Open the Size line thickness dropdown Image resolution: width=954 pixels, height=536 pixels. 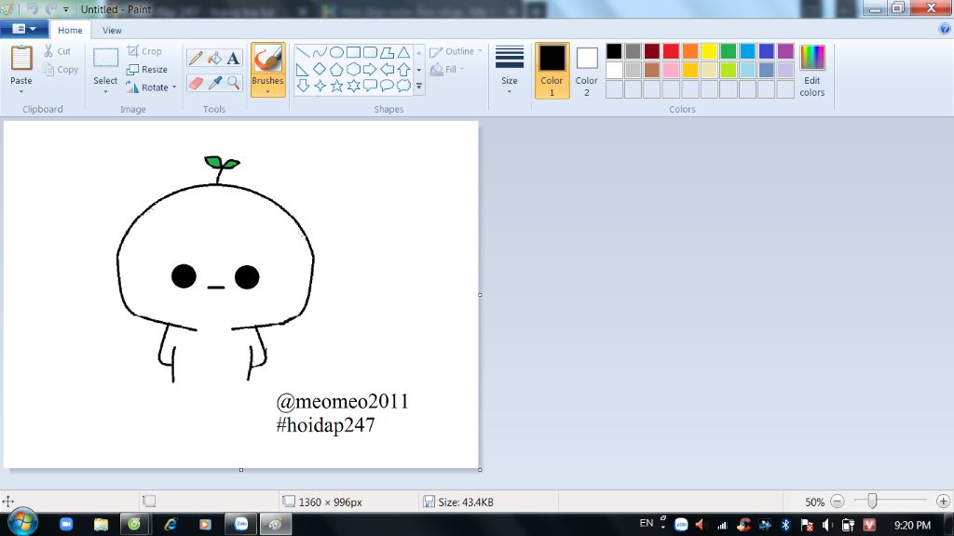pyautogui.click(x=510, y=70)
